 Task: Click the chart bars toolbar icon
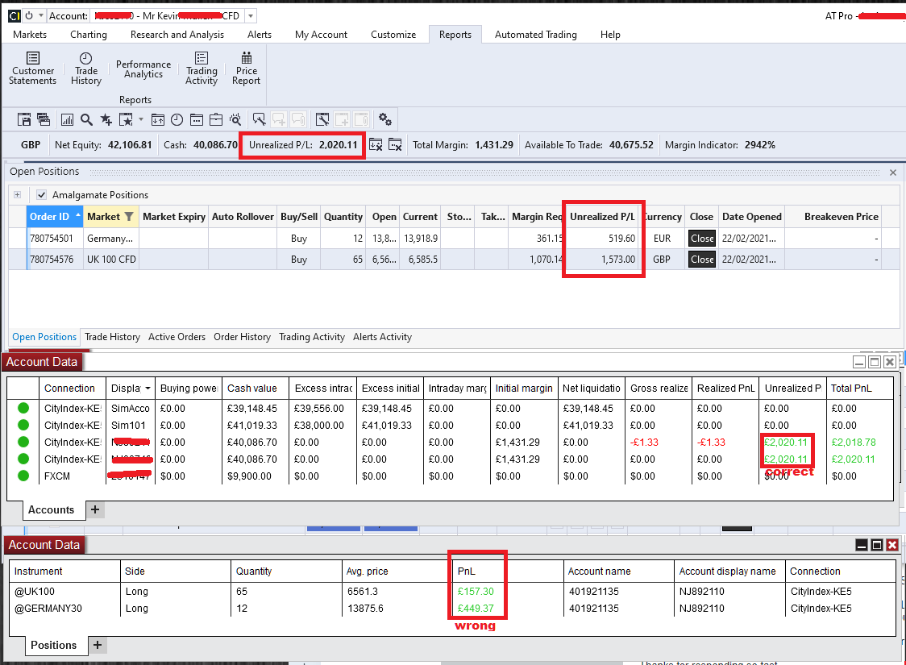[x=67, y=119]
